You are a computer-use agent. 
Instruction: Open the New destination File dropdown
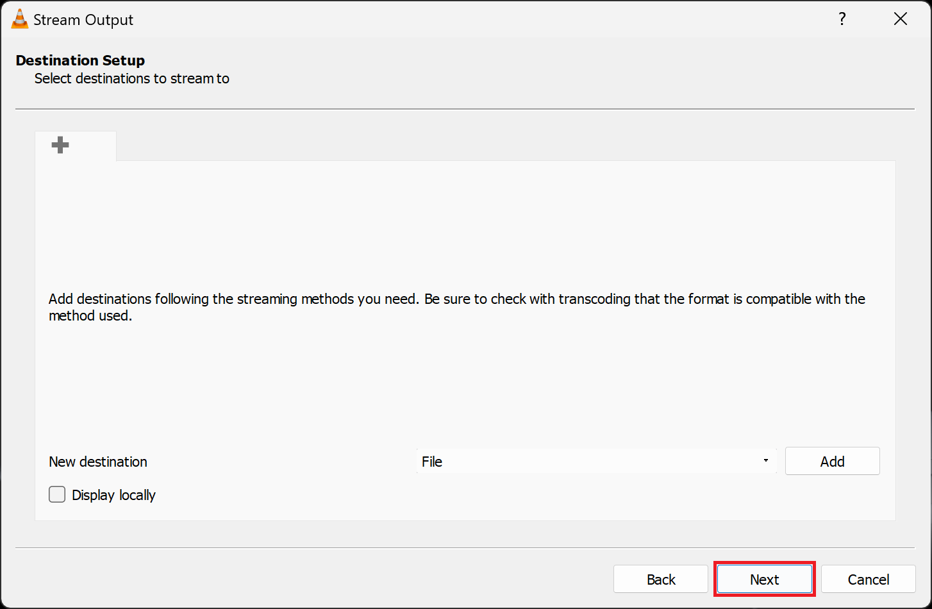pos(595,462)
